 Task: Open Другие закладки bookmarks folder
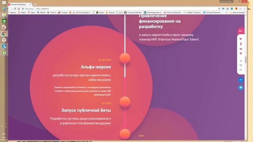coord(237,12)
